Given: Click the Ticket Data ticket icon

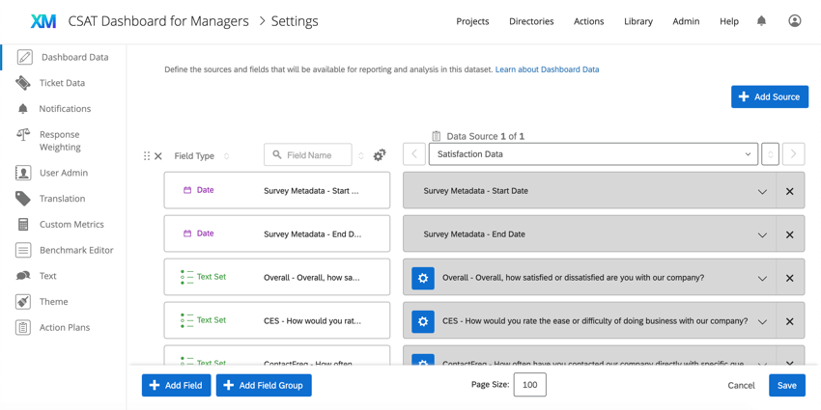Looking at the screenshot, I should pyautogui.click(x=23, y=83).
